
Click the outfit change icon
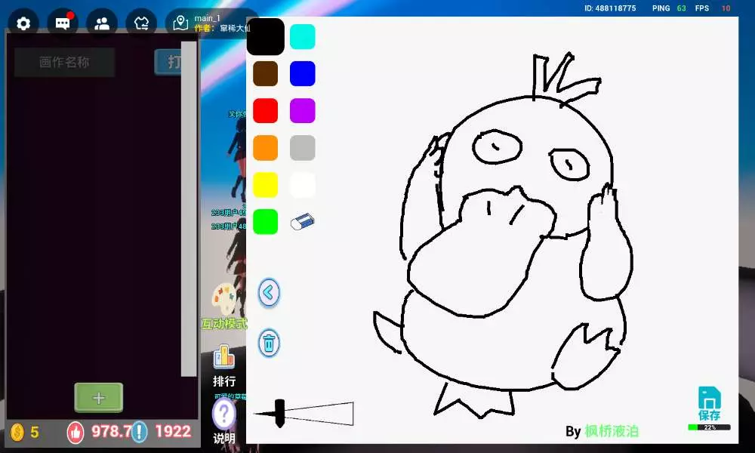tap(141, 23)
